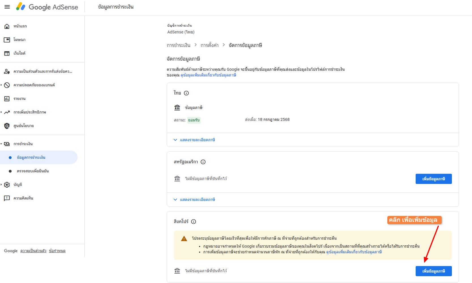Click the ยอมรับ status badge
The height and width of the screenshot is (283, 472).
pyautogui.click(x=194, y=120)
